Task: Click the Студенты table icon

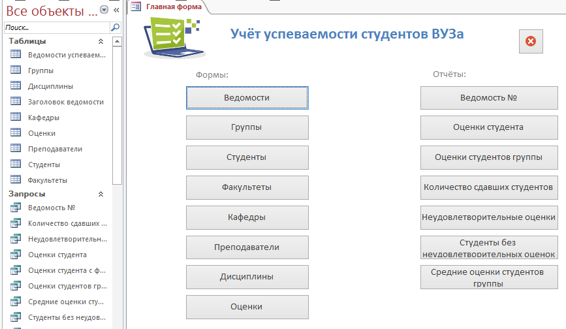Action: tap(16, 164)
